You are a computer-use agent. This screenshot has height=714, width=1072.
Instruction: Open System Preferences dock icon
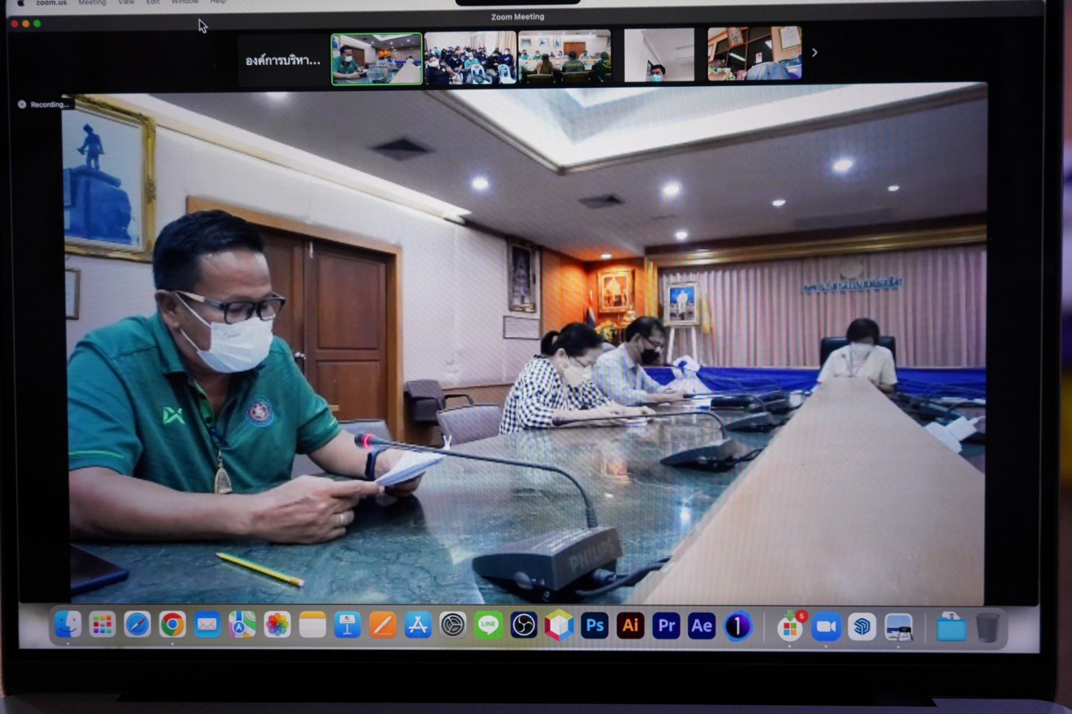point(453,625)
